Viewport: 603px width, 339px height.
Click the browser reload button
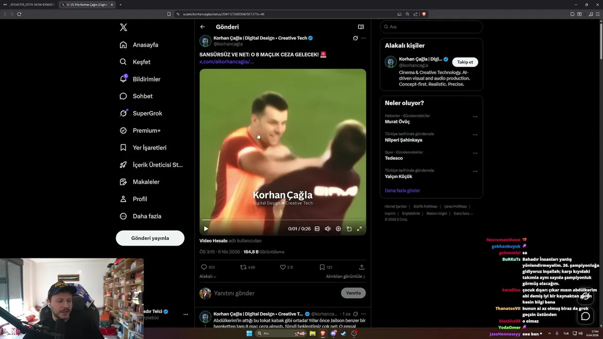tap(19, 14)
